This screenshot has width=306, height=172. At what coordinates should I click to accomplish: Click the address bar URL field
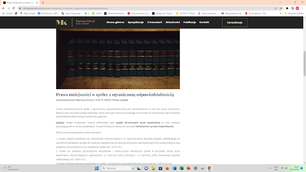click(x=146, y=8)
